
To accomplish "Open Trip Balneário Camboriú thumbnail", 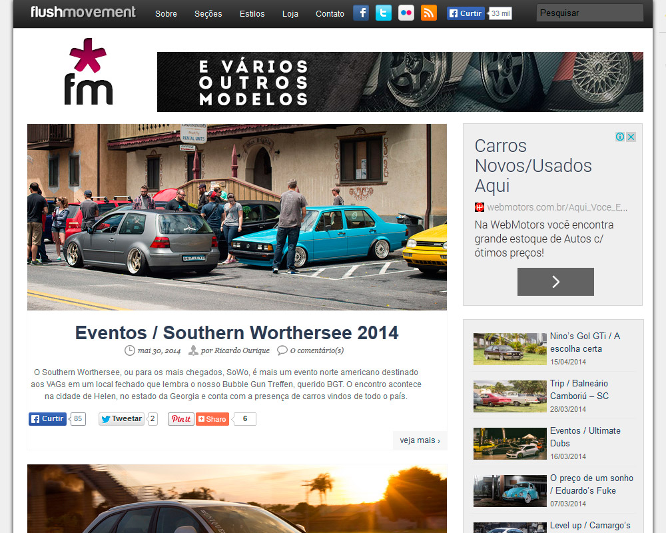I will tap(509, 396).
